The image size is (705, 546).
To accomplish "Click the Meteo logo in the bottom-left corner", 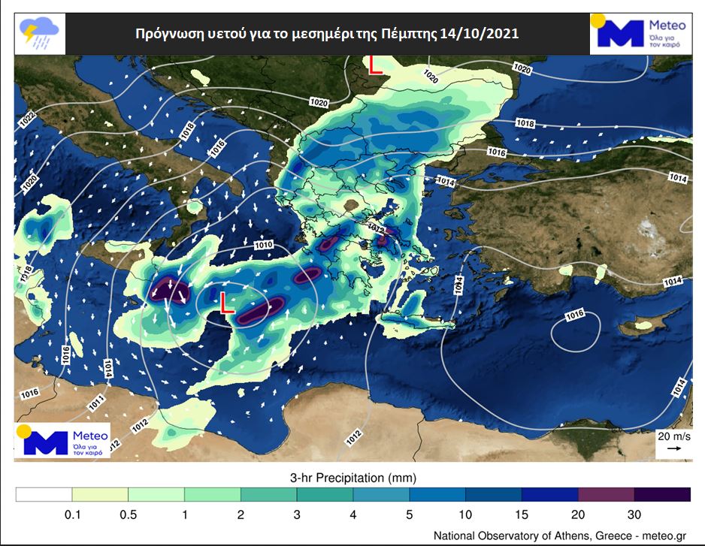I will (x=63, y=439).
